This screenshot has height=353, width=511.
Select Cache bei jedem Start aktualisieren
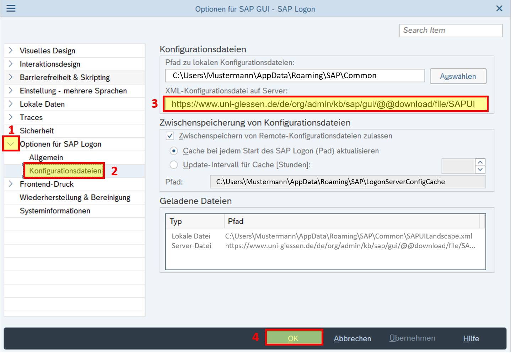pos(174,151)
